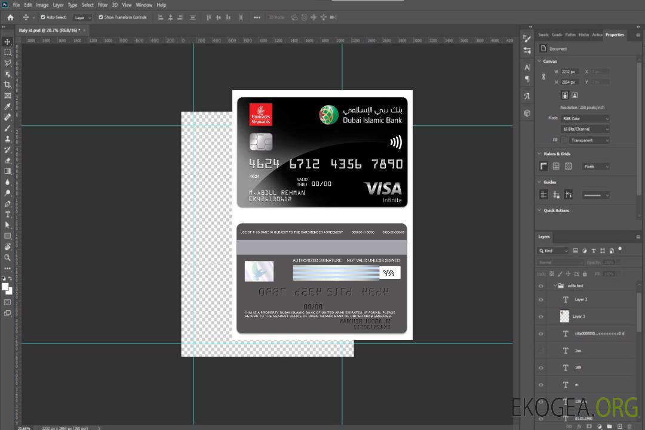The width and height of the screenshot is (645, 430).
Task: Hide the '169' text layer
Action: click(541, 368)
